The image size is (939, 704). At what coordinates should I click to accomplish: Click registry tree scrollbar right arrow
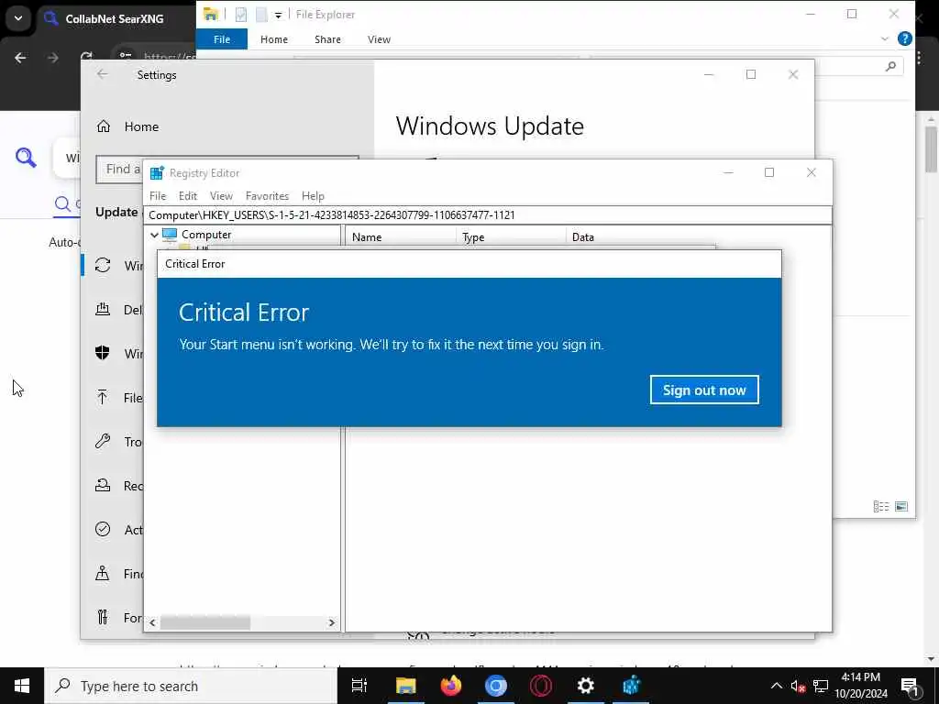(x=331, y=622)
